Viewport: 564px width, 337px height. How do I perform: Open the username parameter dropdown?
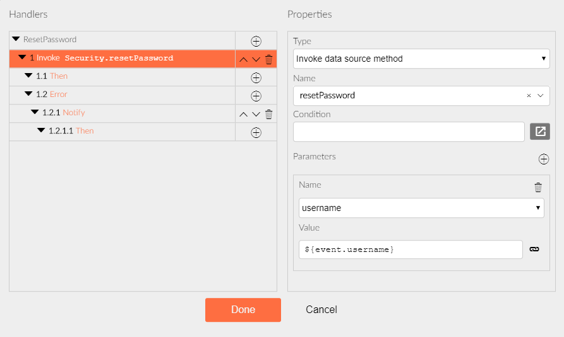point(421,208)
